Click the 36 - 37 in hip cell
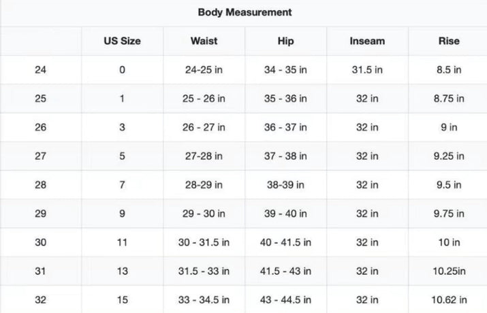The width and height of the screenshot is (487, 313). pos(286,127)
